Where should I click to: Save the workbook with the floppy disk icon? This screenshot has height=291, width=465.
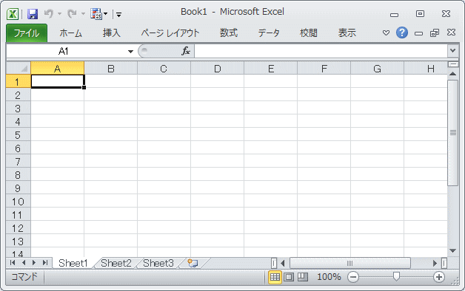click(33, 14)
